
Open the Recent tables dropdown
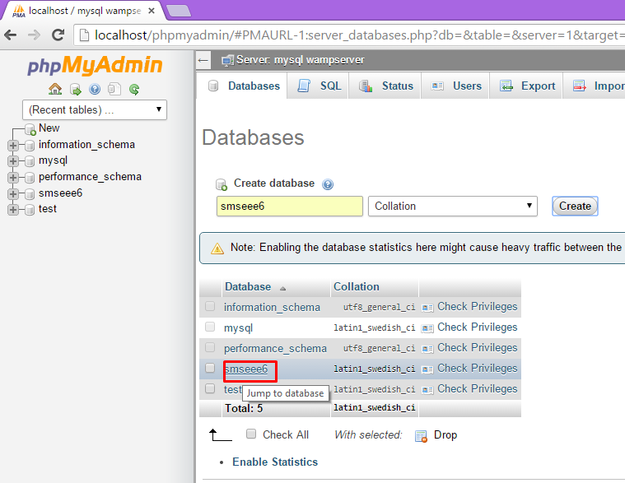[x=95, y=109]
